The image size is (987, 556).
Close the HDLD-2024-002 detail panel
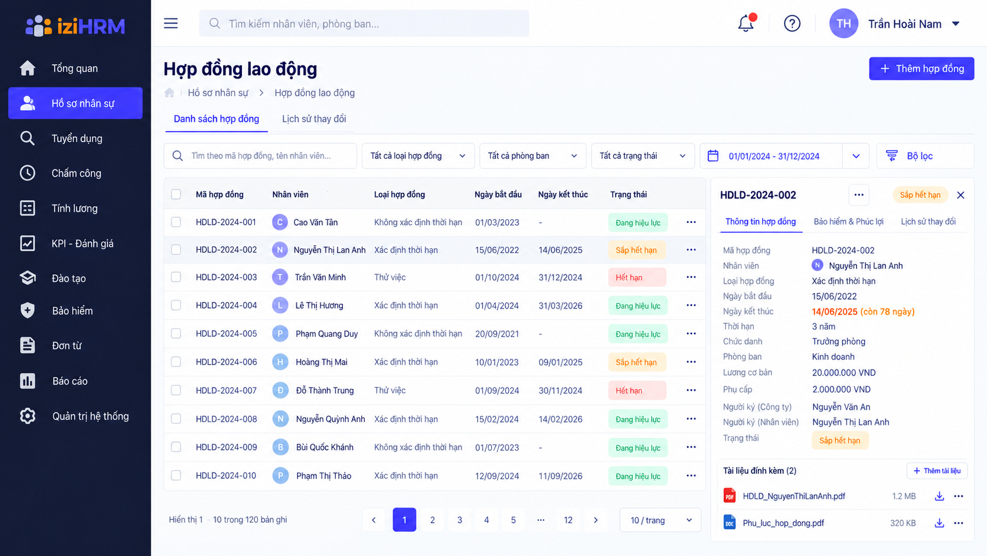960,195
